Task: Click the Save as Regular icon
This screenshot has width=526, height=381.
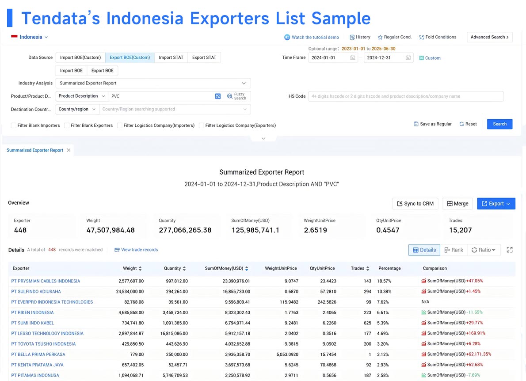Action: [416, 124]
